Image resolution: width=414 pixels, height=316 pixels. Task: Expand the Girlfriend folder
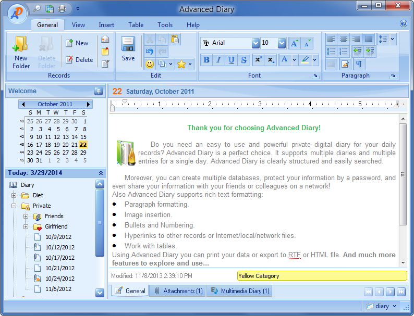tap(26, 226)
